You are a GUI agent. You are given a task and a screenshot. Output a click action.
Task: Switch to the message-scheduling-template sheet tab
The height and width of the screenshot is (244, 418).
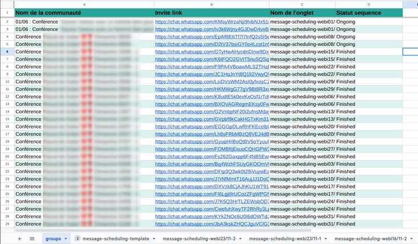(x=115, y=238)
